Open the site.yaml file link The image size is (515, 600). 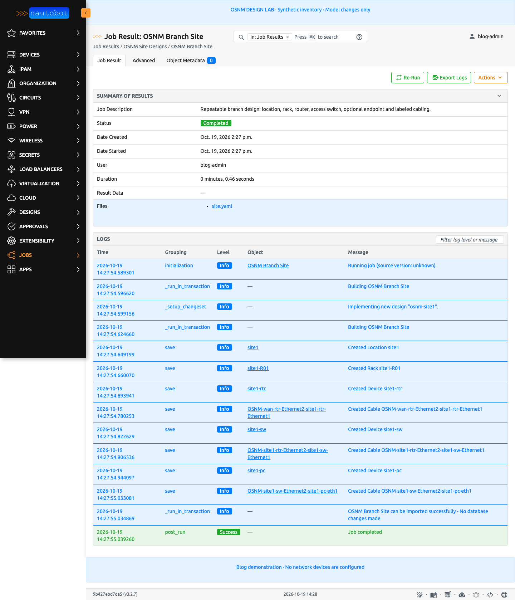pos(222,206)
